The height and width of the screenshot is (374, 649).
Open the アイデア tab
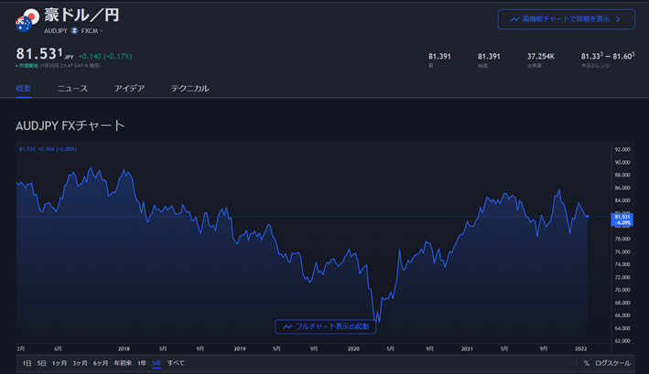click(x=129, y=89)
